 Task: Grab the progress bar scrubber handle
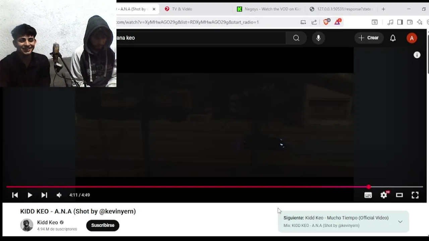click(369, 187)
